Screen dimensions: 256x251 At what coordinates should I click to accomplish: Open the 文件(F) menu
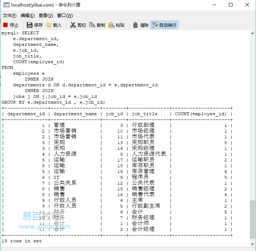[x=10, y=16]
